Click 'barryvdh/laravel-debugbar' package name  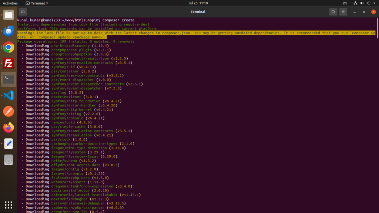point(78,203)
